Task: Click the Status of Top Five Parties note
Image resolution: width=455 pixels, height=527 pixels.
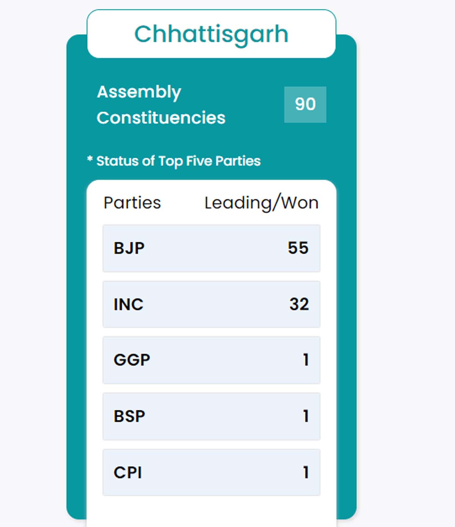Action: pos(178,161)
